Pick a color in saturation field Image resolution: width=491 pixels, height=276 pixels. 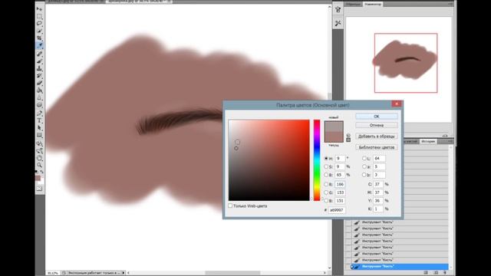[269, 160]
